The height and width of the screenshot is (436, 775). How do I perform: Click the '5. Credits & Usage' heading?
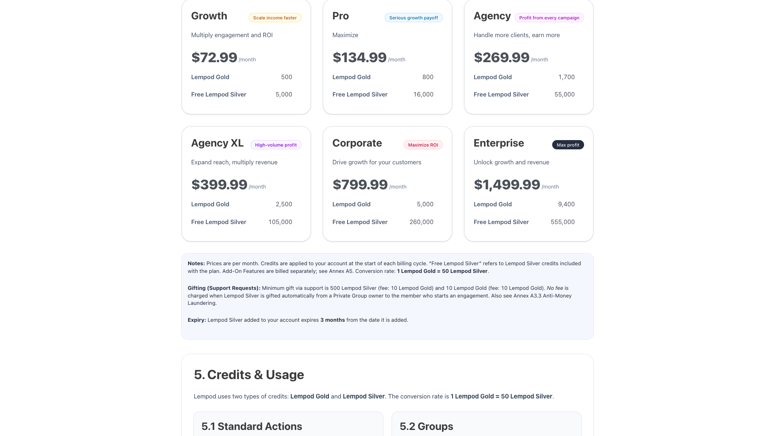pos(249,375)
